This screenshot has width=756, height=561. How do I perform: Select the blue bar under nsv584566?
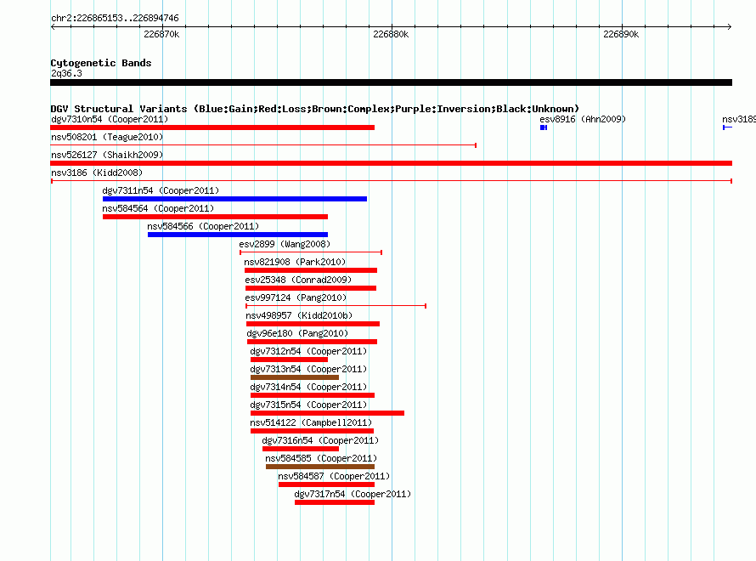pyautogui.click(x=238, y=235)
